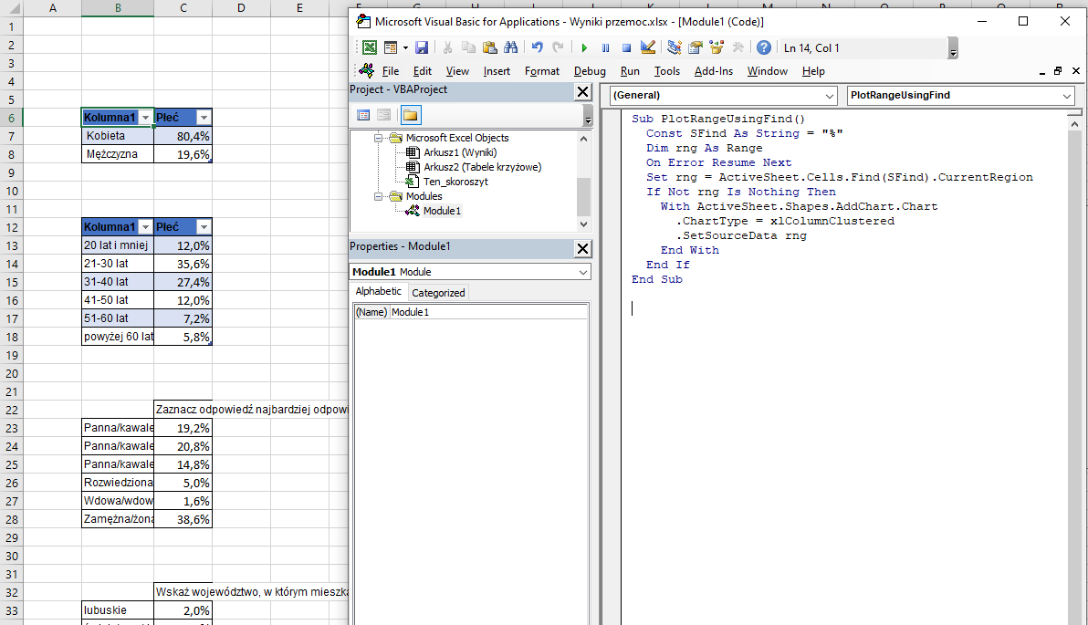1088x625 pixels.
Task: Open the Kolumna1 filter dropdown in row 6
Action: coord(146,118)
